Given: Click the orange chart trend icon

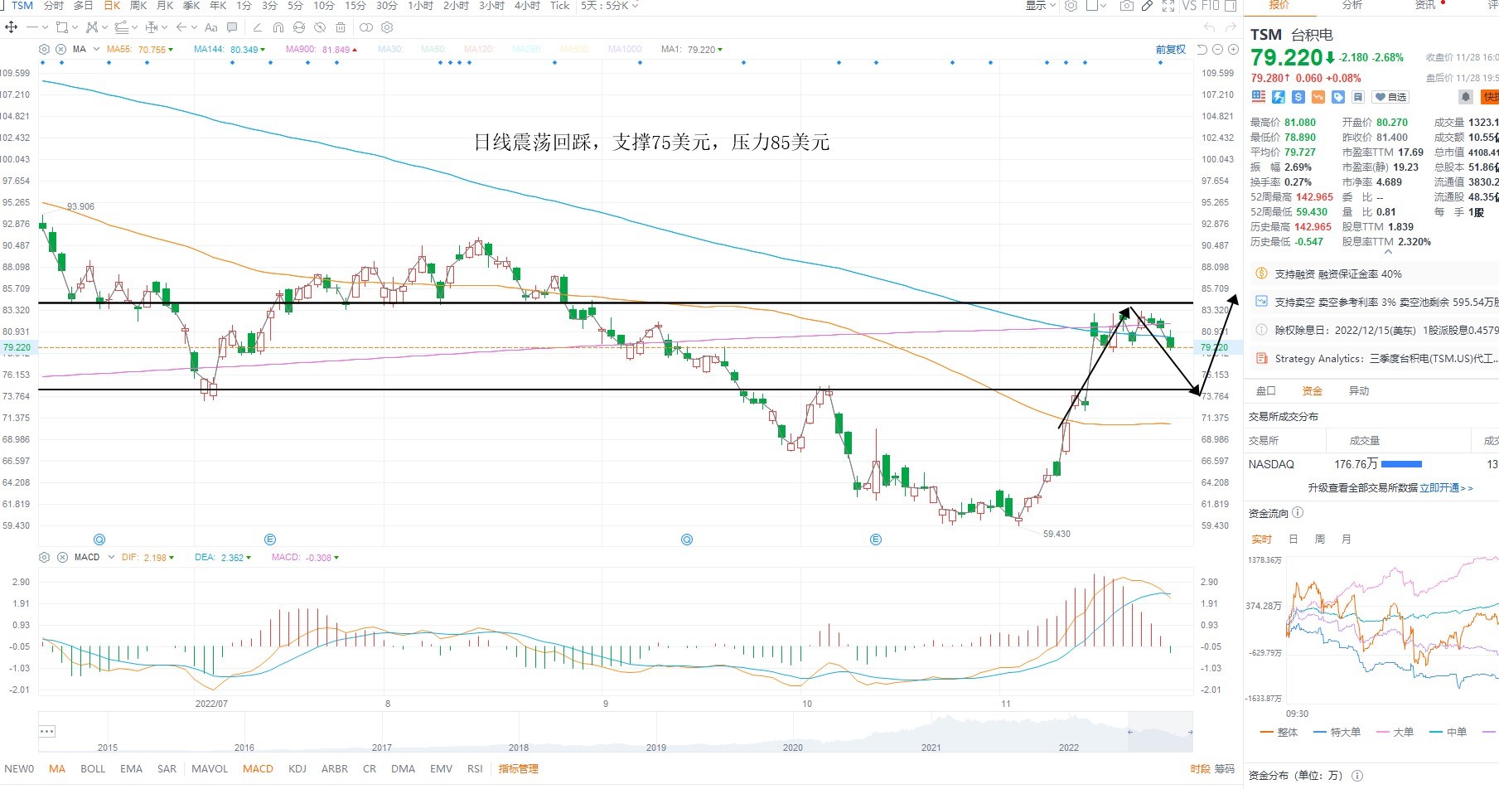Looking at the screenshot, I should click(1318, 97).
